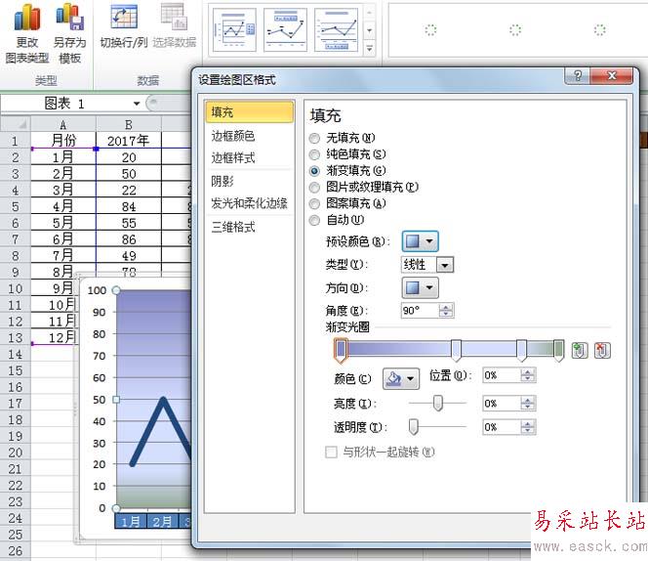Click chart axis label 1月
The image size is (648, 561).
click(130, 521)
